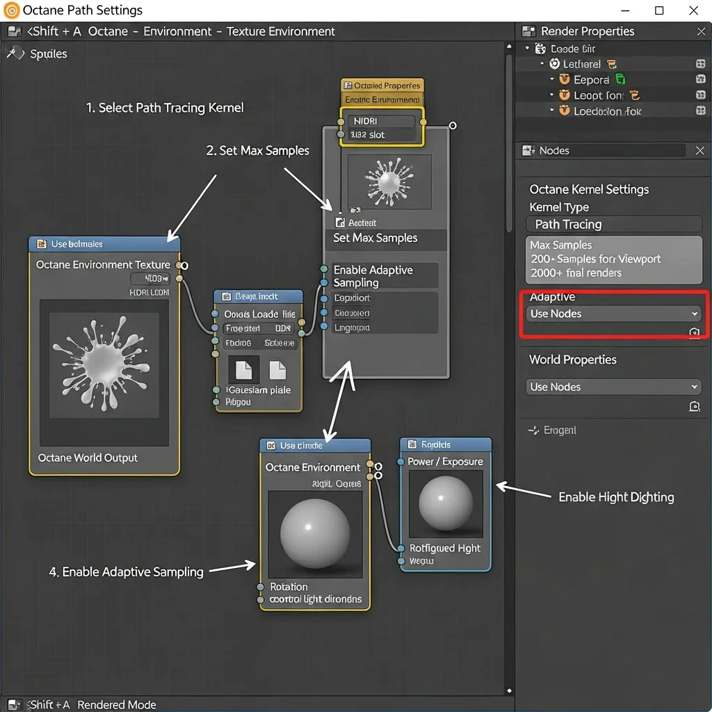This screenshot has height=712, width=712.
Task: Open the Adaptive Use Nodes dropdown
Action: [x=613, y=314]
